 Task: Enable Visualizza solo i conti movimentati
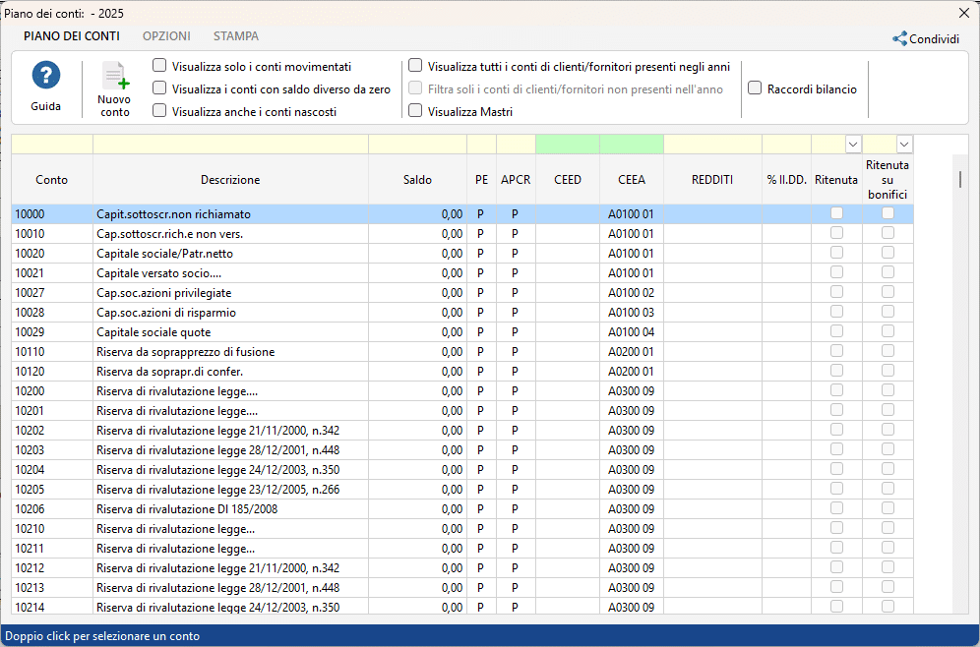(x=159, y=66)
